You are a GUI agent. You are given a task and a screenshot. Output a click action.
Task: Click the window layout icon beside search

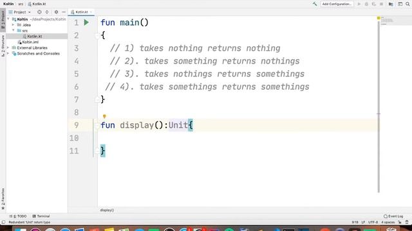click(400, 4)
